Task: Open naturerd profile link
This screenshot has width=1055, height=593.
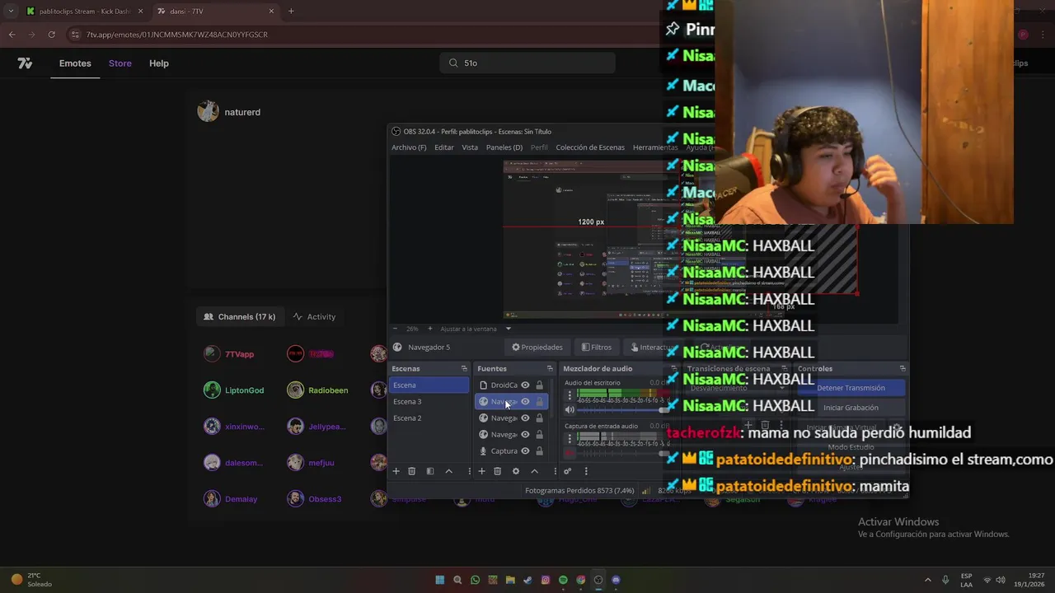Action: click(x=229, y=112)
